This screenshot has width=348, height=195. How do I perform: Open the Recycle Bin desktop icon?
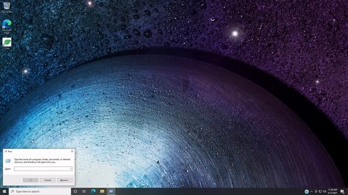point(7,7)
